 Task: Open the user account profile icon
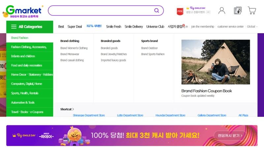pos(222,11)
